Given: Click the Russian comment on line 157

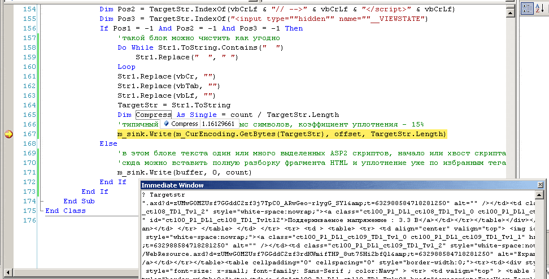Looking at the screenshot, I should pyautogui.click(x=199, y=38).
